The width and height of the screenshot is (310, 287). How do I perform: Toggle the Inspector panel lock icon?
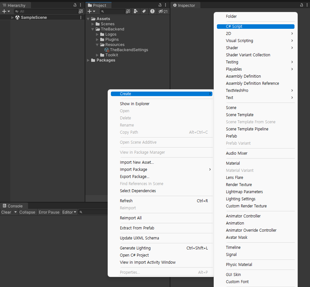(302, 5)
